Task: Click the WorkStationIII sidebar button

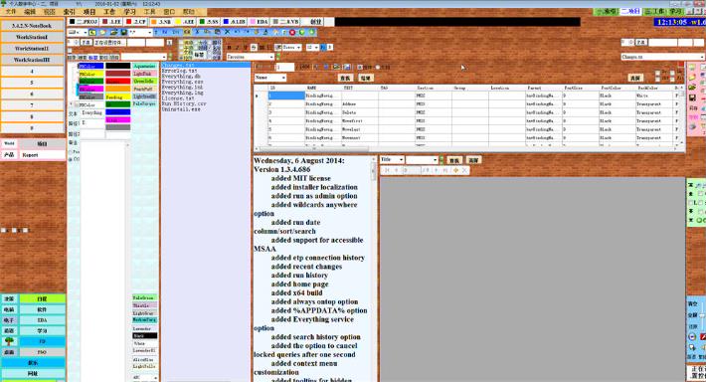Action: [x=32, y=60]
